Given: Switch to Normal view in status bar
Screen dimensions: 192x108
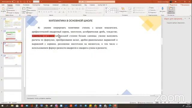Looking at the screenshot, I should [x=157, y=103].
